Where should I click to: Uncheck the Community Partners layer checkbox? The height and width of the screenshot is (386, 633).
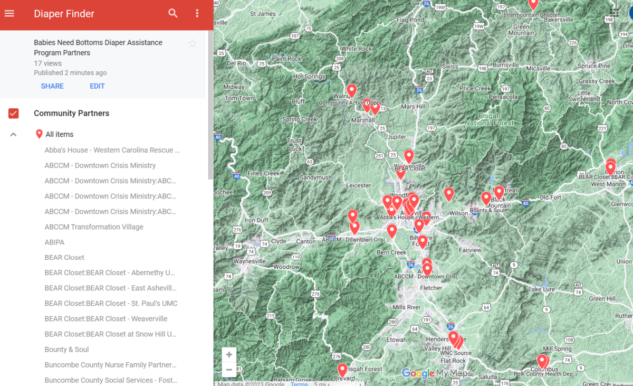click(14, 113)
